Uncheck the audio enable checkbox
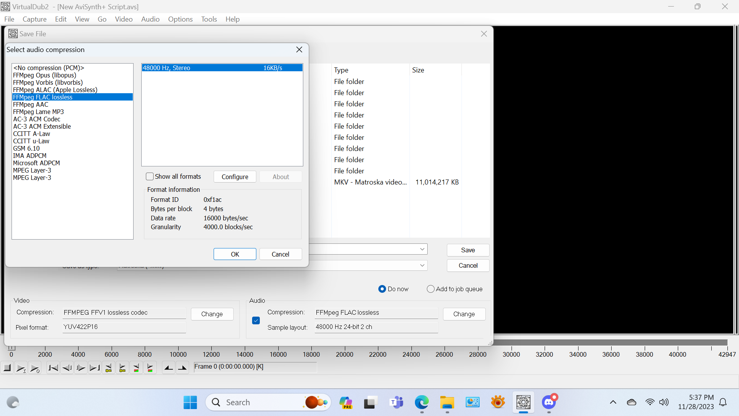Image resolution: width=739 pixels, height=416 pixels. [x=256, y=320]
